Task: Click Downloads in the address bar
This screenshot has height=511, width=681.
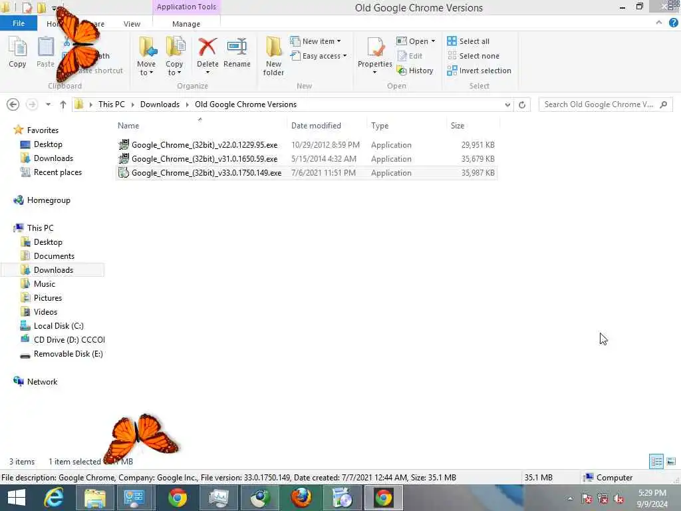Action: pyautogui.click(x=160, y=104)
